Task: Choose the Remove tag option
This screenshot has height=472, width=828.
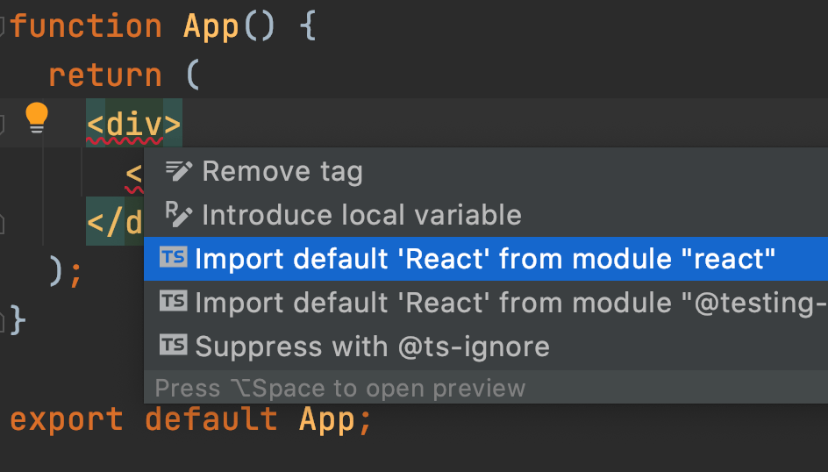Action: click(282, 171)
